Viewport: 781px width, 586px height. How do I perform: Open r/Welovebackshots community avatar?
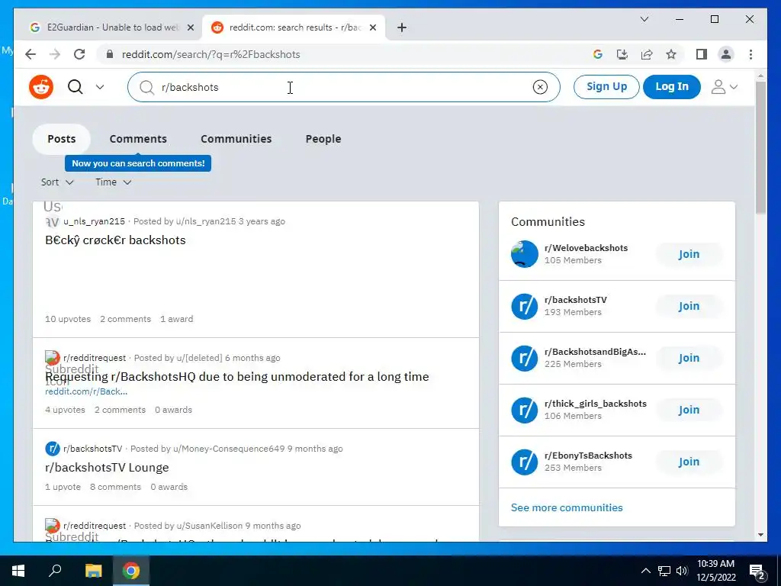pos(525,254)
